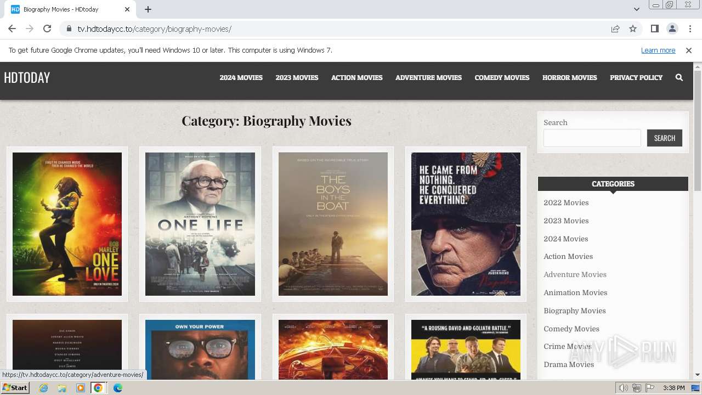Click the browser back arrow
Image resolution: width=702 pixels, height=395 pixels.
pos(12,29)
